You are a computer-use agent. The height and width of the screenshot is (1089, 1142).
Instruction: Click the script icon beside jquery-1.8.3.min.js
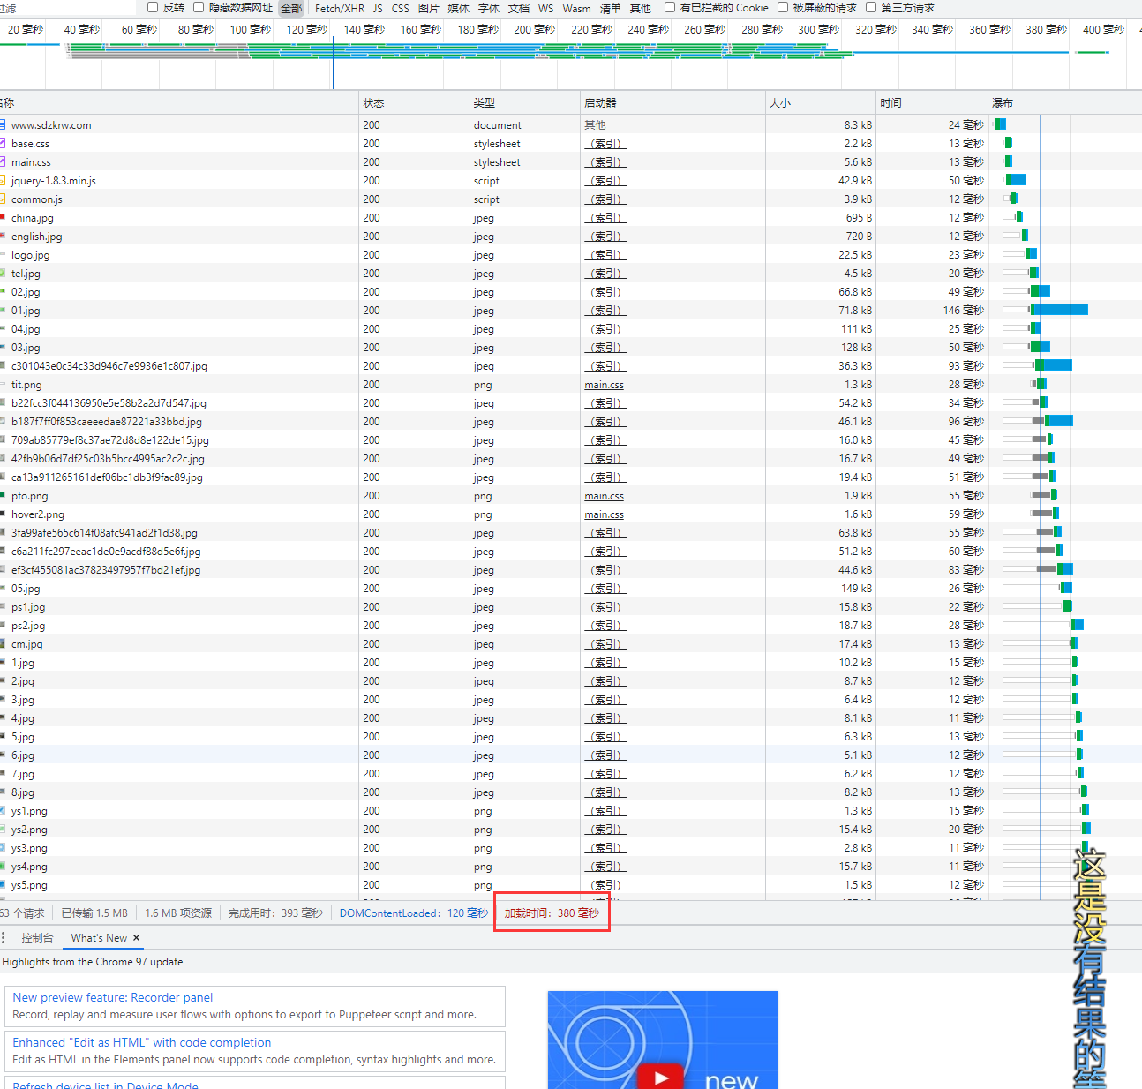[x=3, y=181]
